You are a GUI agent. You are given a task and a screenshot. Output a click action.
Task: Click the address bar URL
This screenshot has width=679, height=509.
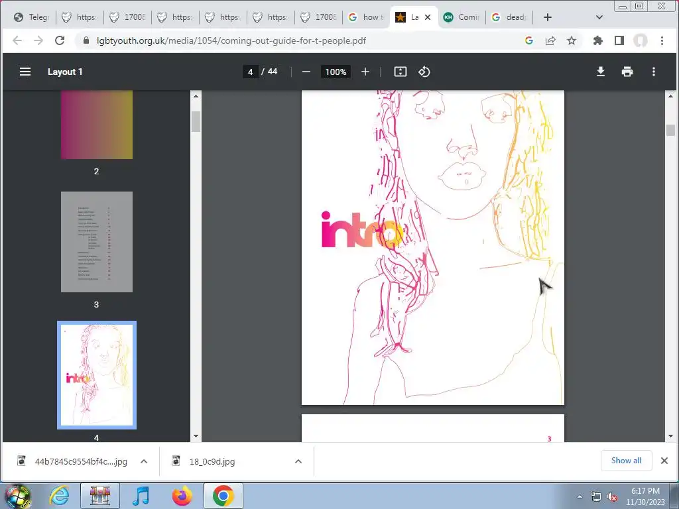231,40
